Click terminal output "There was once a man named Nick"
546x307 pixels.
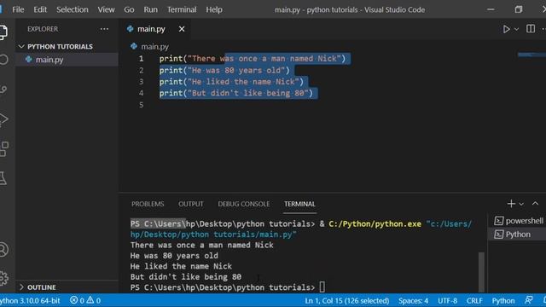coord(202,245)
